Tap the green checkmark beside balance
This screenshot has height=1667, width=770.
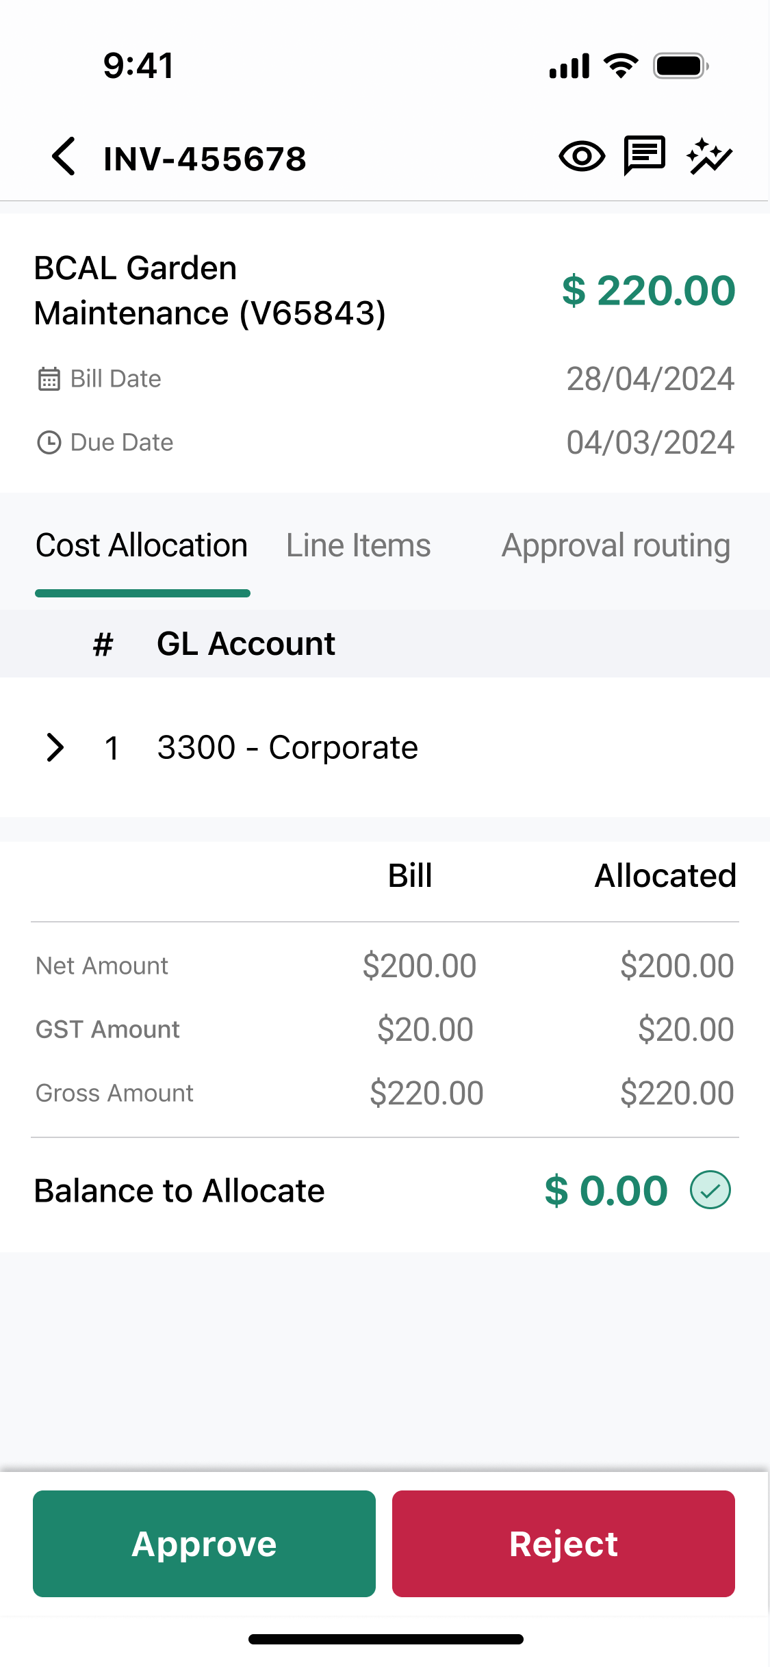pyautogui.click(x=710, y=1190)
